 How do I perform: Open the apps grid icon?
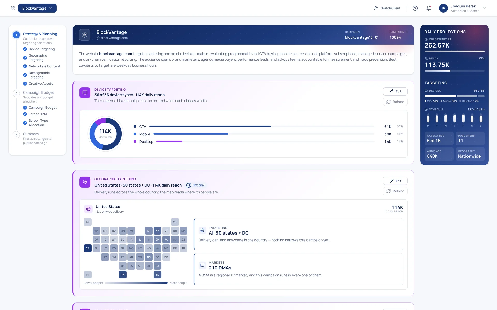[13, 8]
